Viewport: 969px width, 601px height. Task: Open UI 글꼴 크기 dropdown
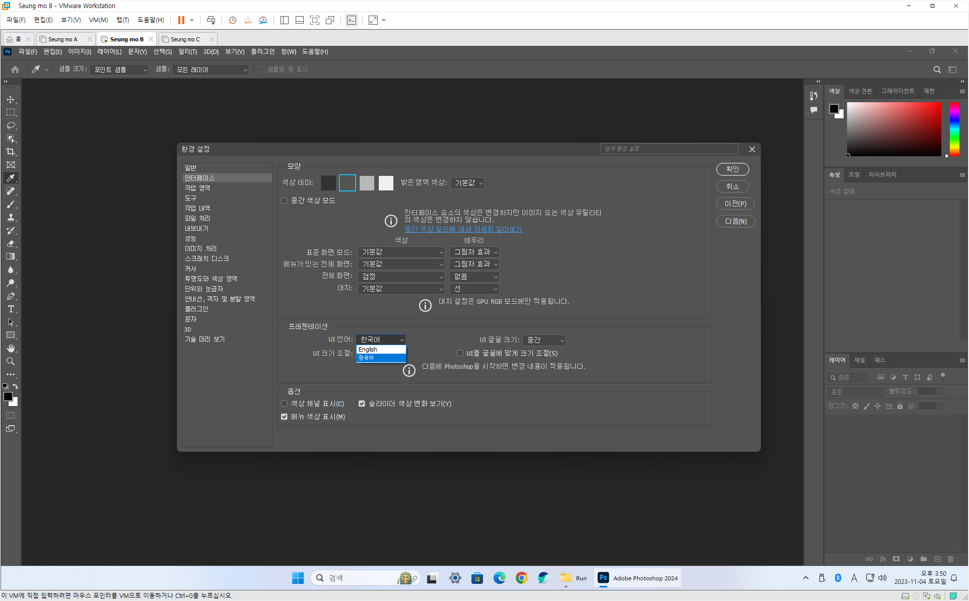[x=544, y=340]
